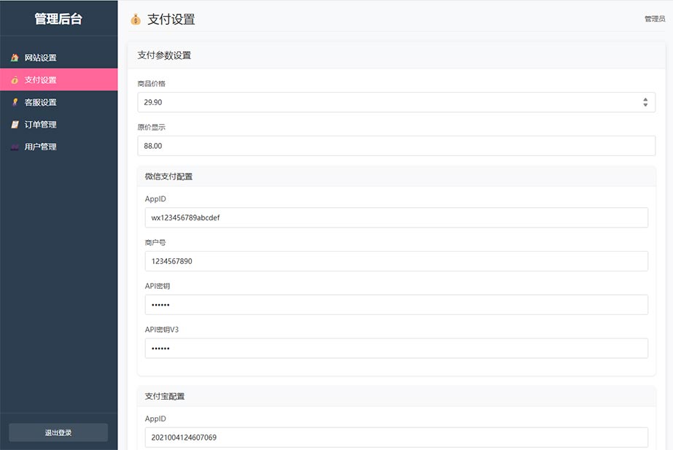Screen dimensions: 673x450
Task: Click the 管理员 label at top right
Action: [x=654, y=20]
